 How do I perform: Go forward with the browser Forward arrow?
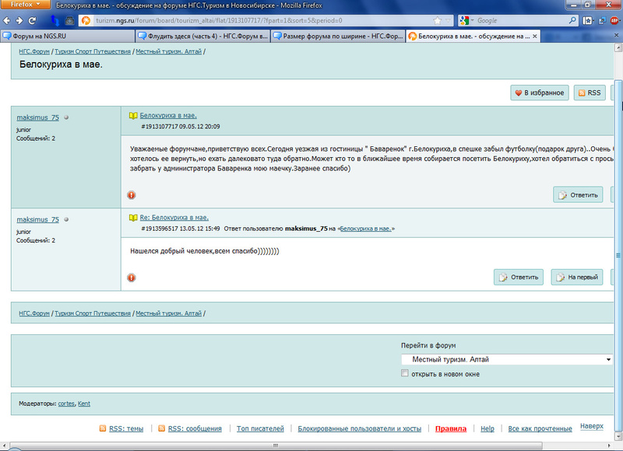point(19,20)
